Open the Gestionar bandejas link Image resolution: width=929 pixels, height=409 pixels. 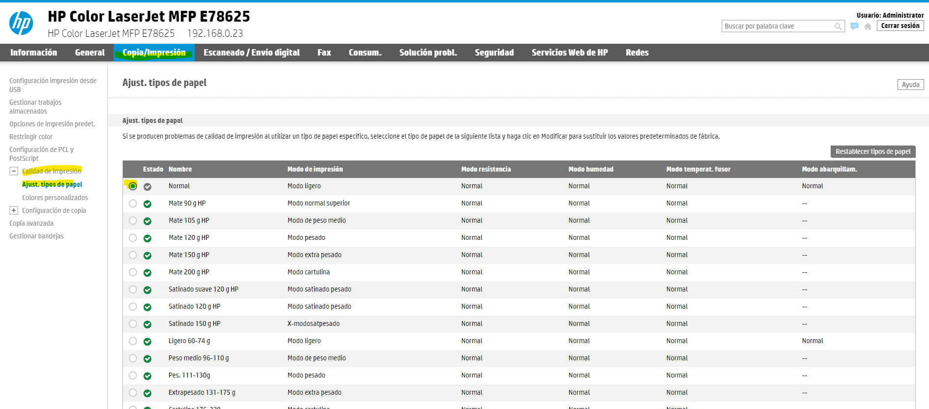[x=36, y=236]
